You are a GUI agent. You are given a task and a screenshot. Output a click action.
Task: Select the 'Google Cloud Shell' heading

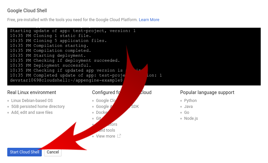pos(27,11)
